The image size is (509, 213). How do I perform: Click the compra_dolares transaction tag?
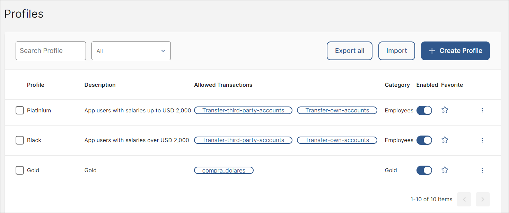pyautogui.click(x=223, y=170)
